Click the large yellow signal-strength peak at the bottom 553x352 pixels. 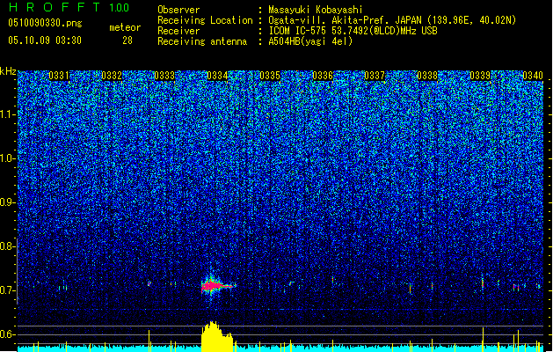(216, 336)
